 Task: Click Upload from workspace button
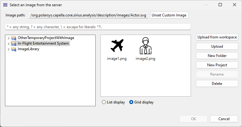point(217,37)
